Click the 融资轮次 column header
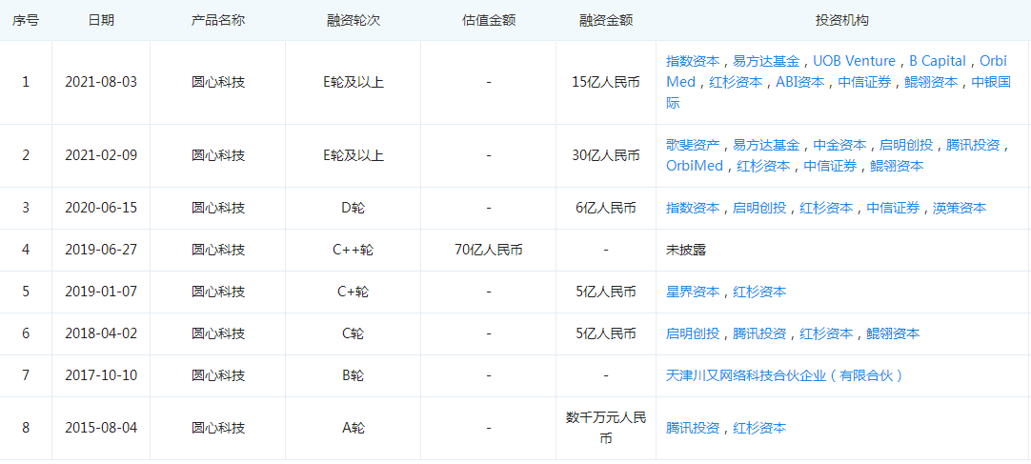1031x464 pixels. point(354,20)
